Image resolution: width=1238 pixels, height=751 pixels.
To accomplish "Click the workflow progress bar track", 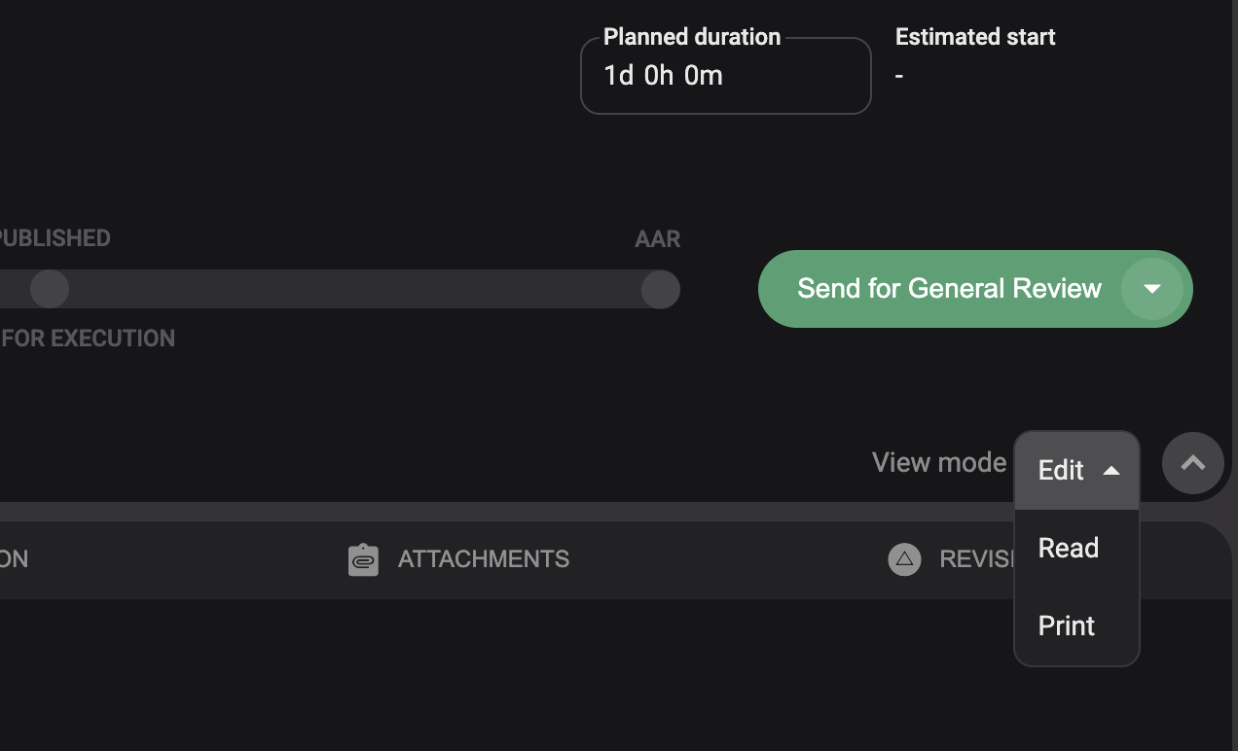I will click(x=350, y=289).
